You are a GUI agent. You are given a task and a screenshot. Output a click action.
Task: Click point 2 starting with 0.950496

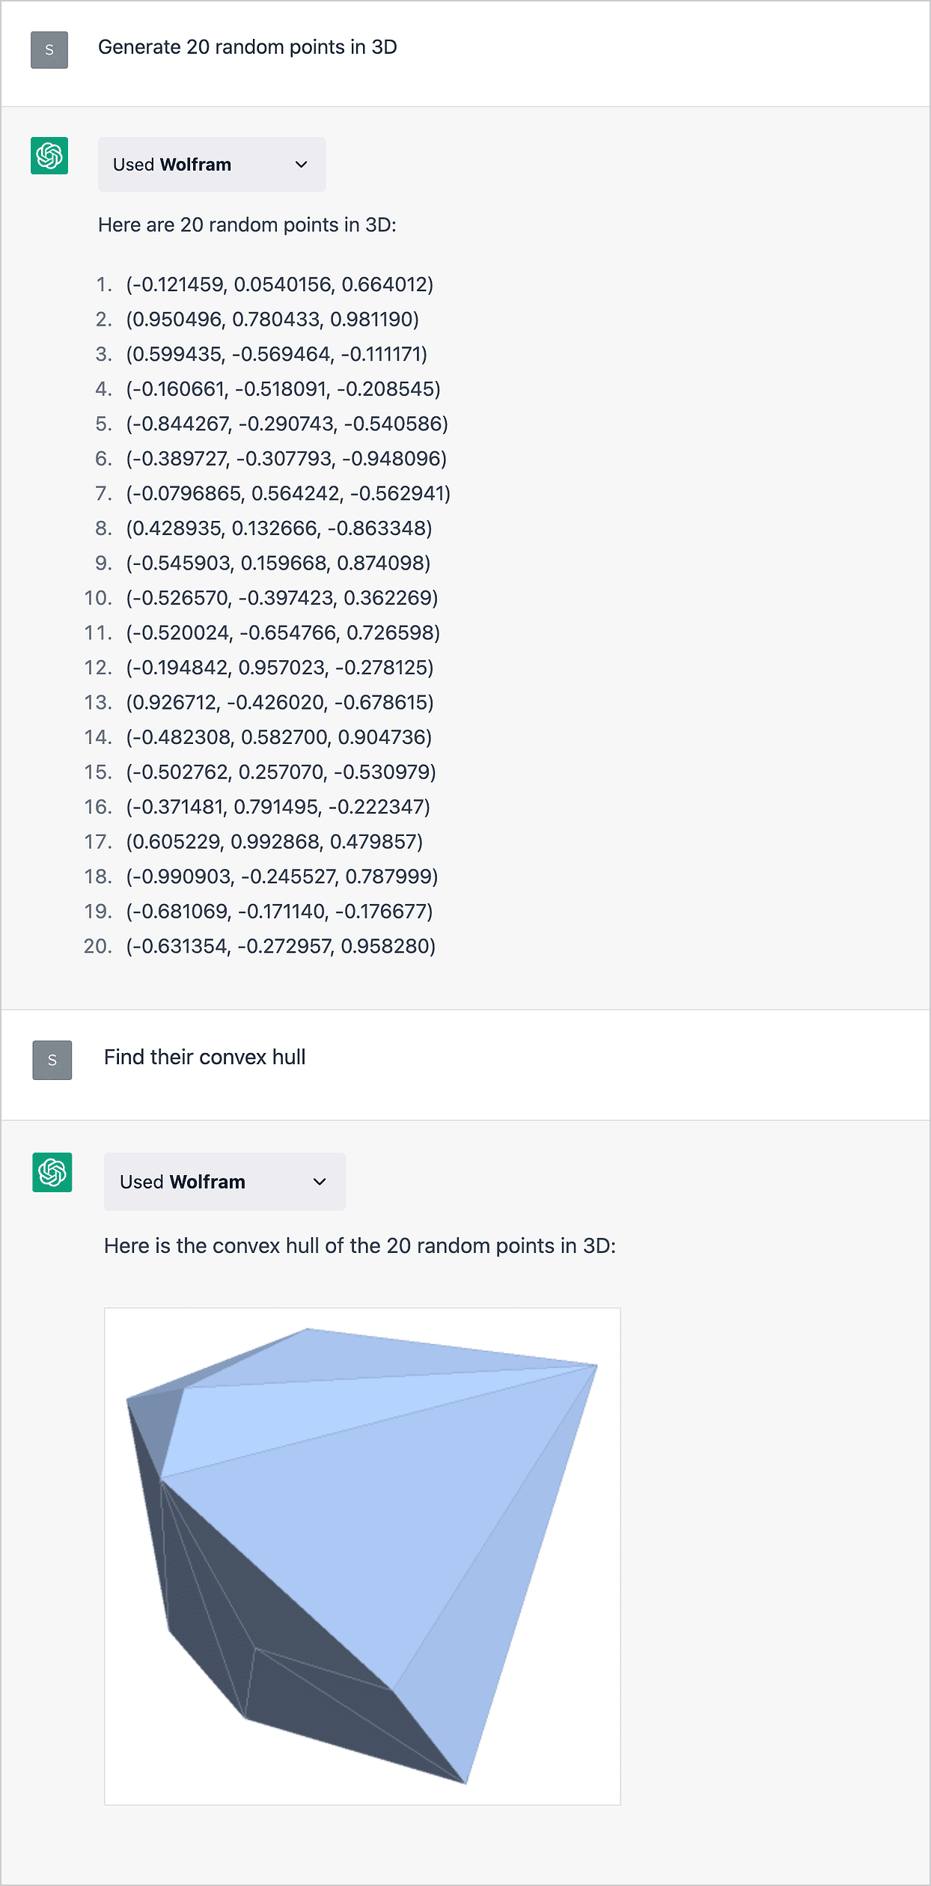[x=272, y=320]
